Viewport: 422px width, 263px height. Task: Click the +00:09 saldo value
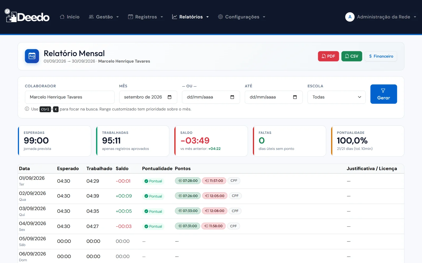[124, 196]
